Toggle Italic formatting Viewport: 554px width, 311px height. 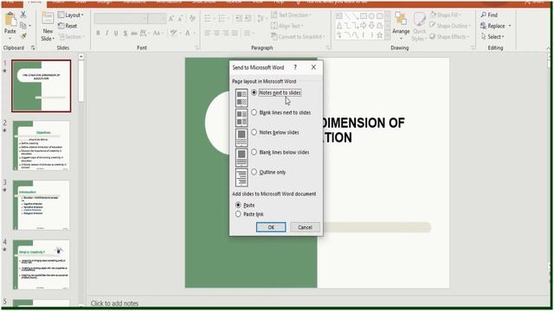[106, 33]
